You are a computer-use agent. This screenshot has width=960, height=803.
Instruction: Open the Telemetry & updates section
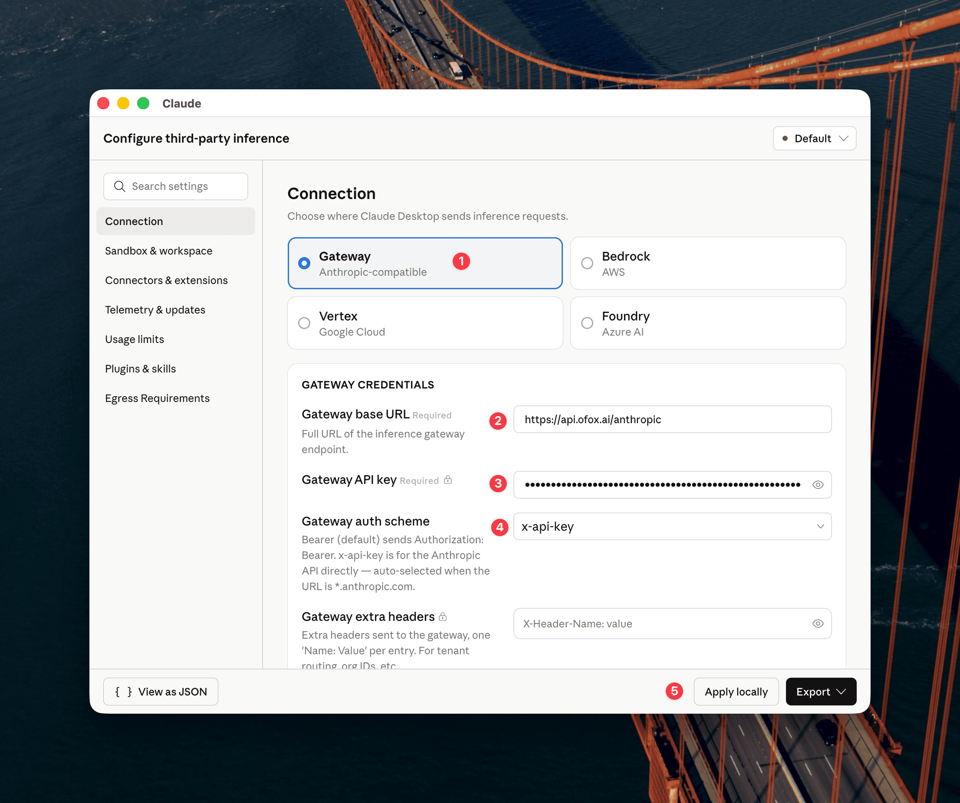click(x=155, y=310)
